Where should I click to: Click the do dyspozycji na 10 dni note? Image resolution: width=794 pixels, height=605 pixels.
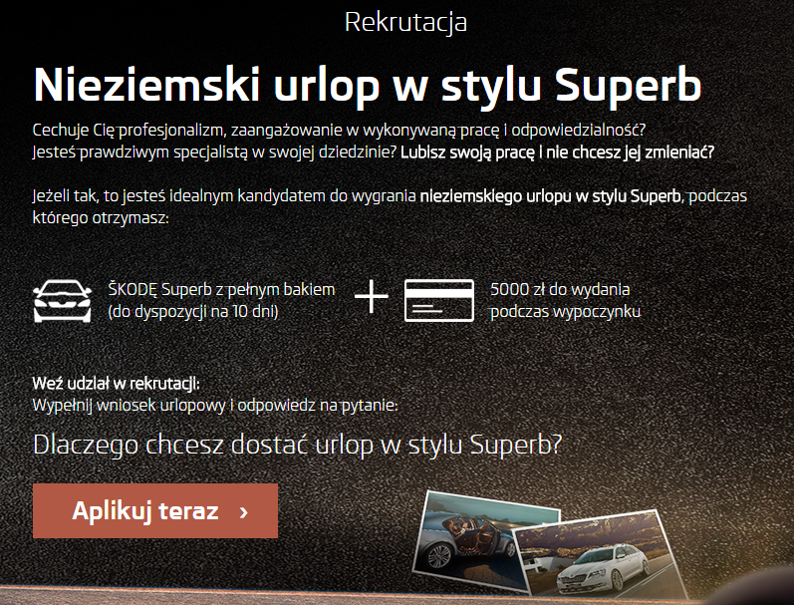pos(193,311)
